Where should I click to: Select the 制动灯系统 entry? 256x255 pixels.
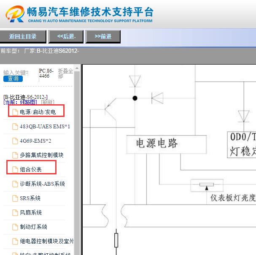pos(33,227)
